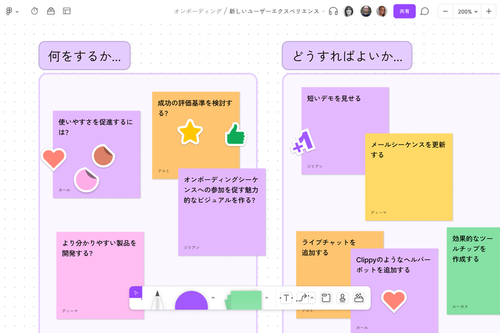This screenshot has width=500, height=333.
Task: Select the どうすればよいか... section heading
Action: pyautogui.click(x=347, y=56)
